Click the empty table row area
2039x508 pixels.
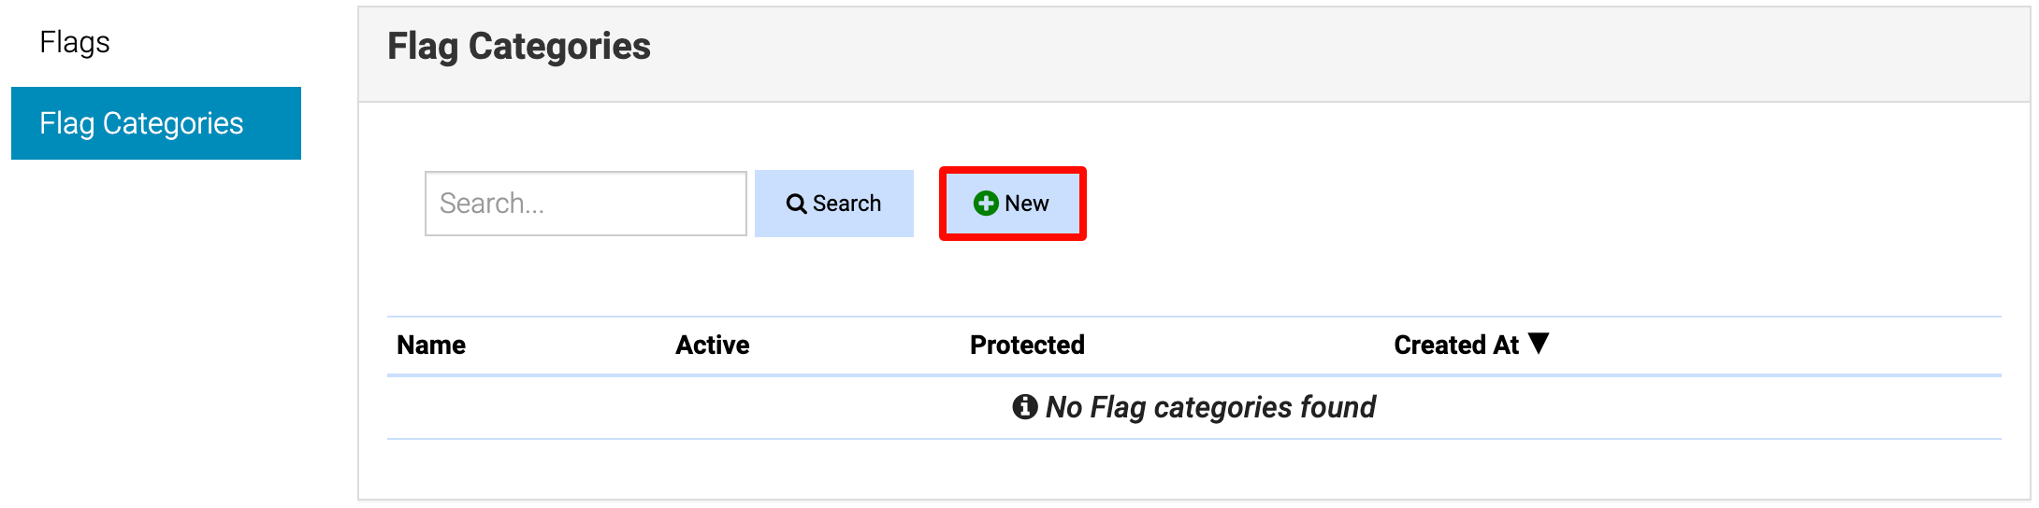click(1194, 408)
